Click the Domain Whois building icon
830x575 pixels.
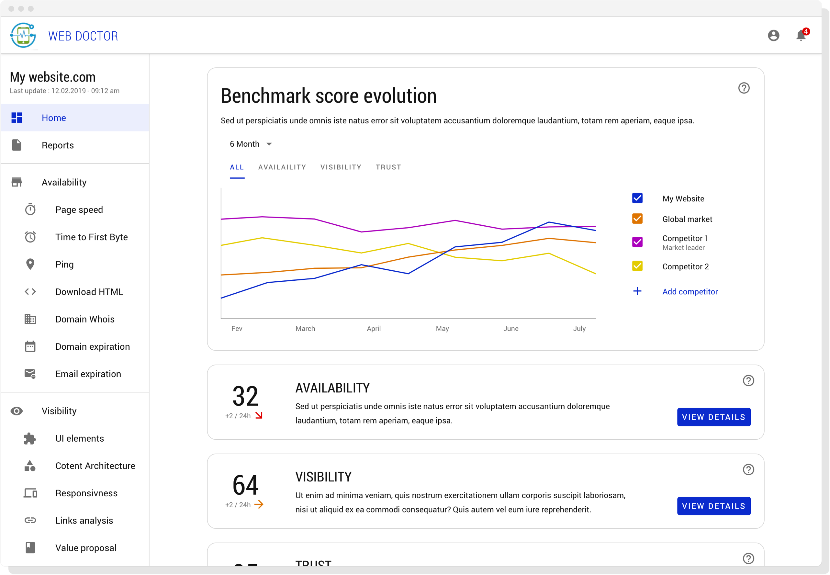(x=30, y=319)
